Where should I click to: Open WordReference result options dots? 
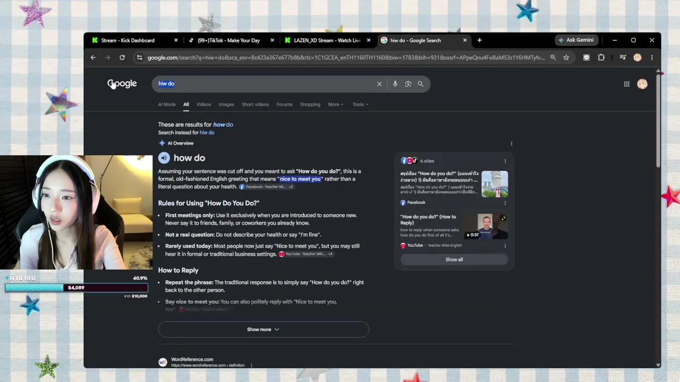(x=251, y=365)
